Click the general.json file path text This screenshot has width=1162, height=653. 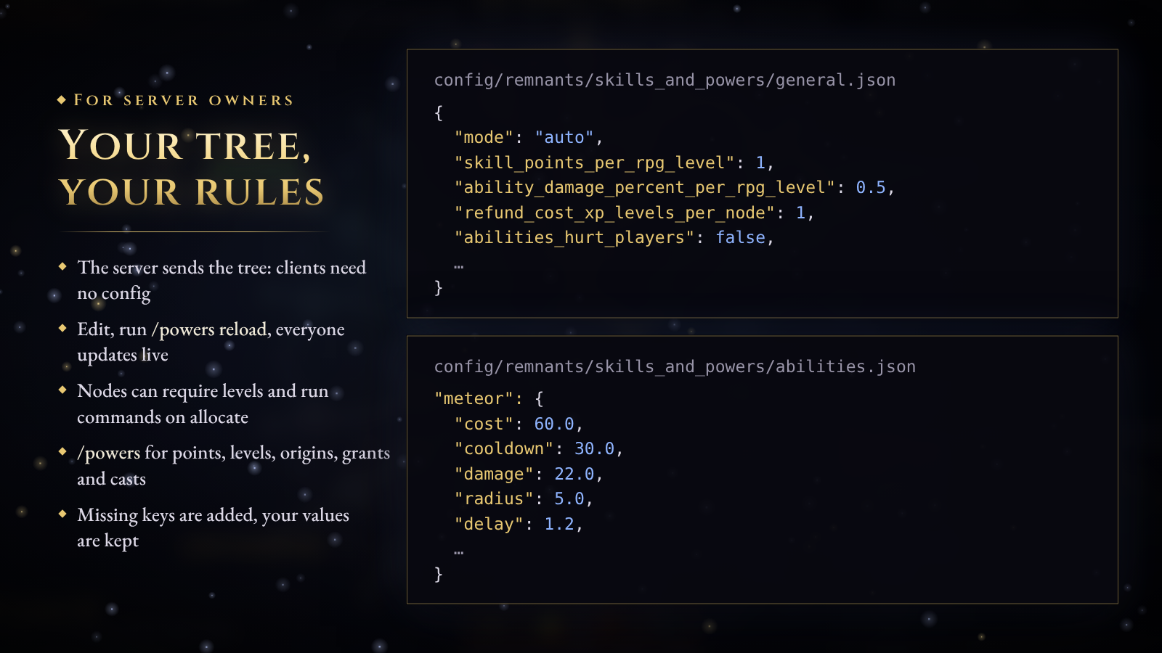point(665,81)
